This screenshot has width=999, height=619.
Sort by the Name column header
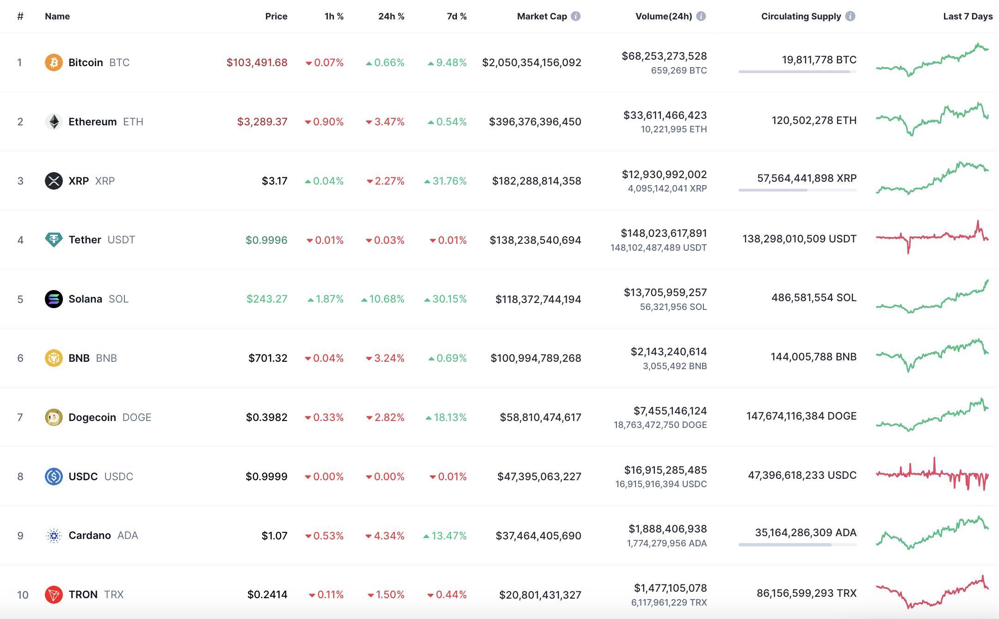click(57, 16)
